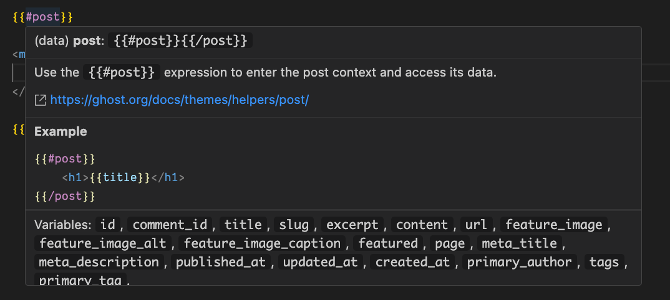Open the ghost.org post helper docs link

click(179, 100)
